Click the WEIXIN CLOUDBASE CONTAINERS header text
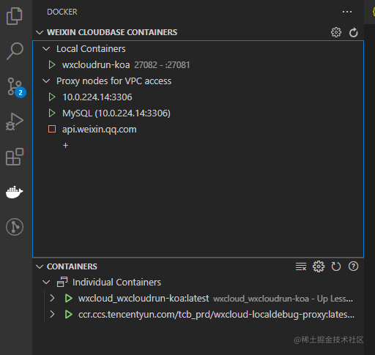Screen dimensions: 375x355 [x=112, y=32]
